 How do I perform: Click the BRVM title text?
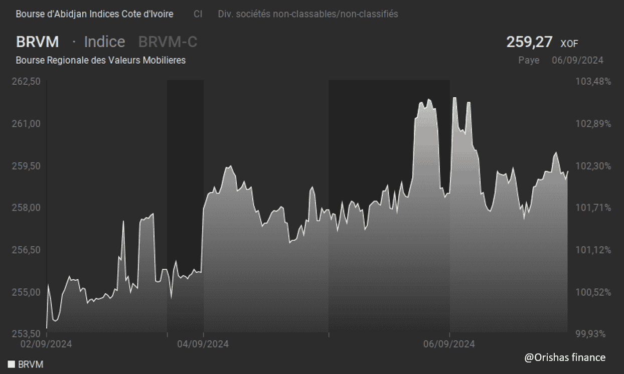coord(38,42)
